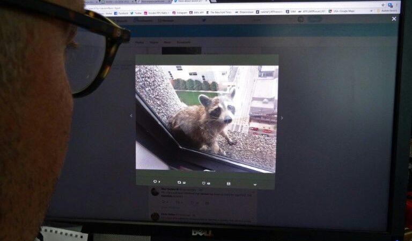Expand more options chevron below the photo

tap(255, 185)
